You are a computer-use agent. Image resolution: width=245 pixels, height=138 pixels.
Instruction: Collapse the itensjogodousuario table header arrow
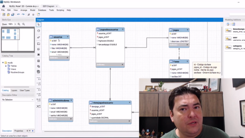(x=129, y=103)
